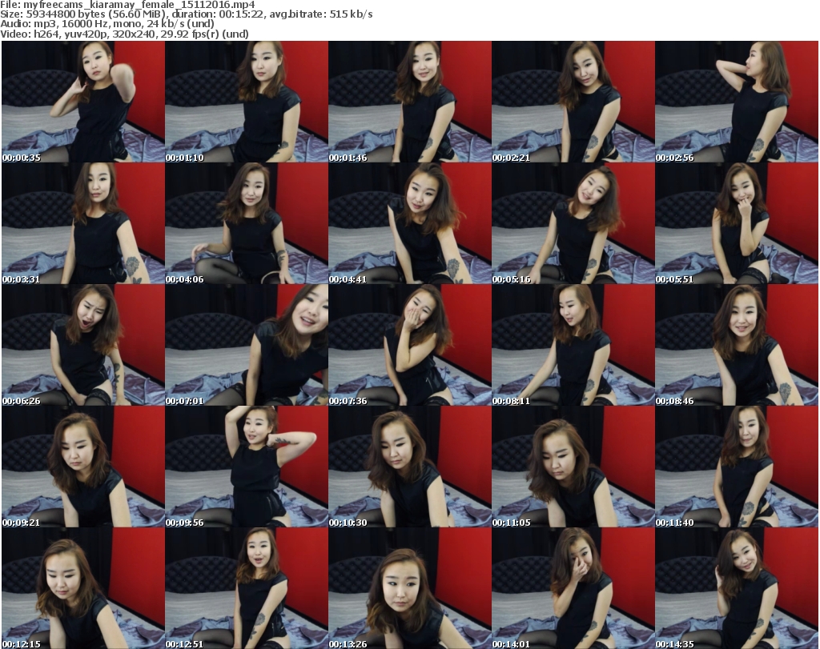This screenshot has height=649, width=820.
Task: Click the frame marked 00:12:15
Action: (x=83, y=588)
